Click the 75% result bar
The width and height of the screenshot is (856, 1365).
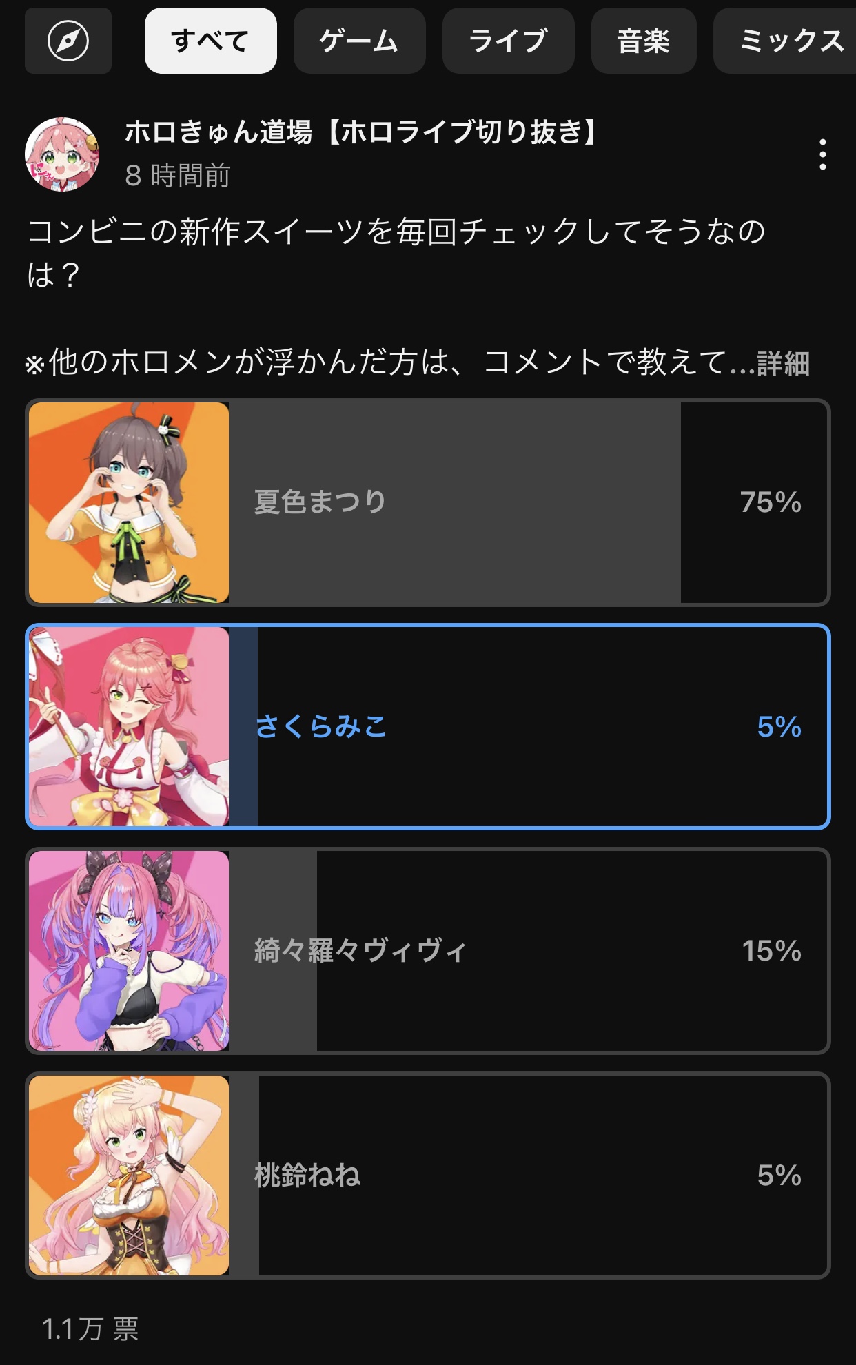[455, 502]
